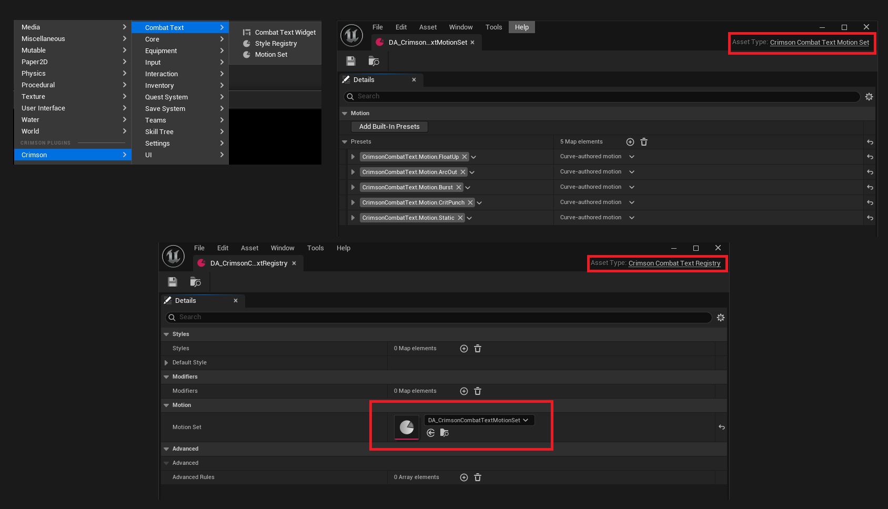Empty the Modifiers map with trash icon

[478, 391]
